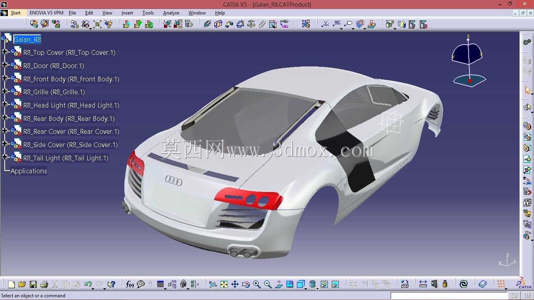
Task: Click the Update gears icon on right toolbar
Action: tap(527, 42)
